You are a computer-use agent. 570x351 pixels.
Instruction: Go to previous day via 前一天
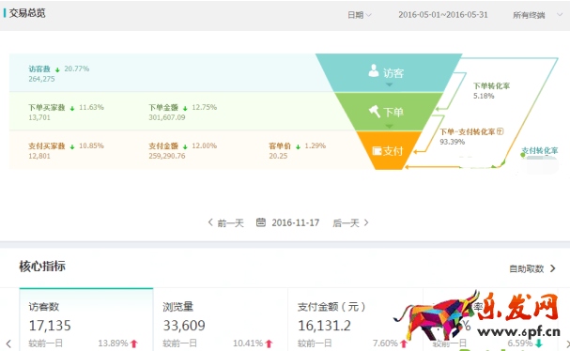pyautogui.click(x=226, y=222)
